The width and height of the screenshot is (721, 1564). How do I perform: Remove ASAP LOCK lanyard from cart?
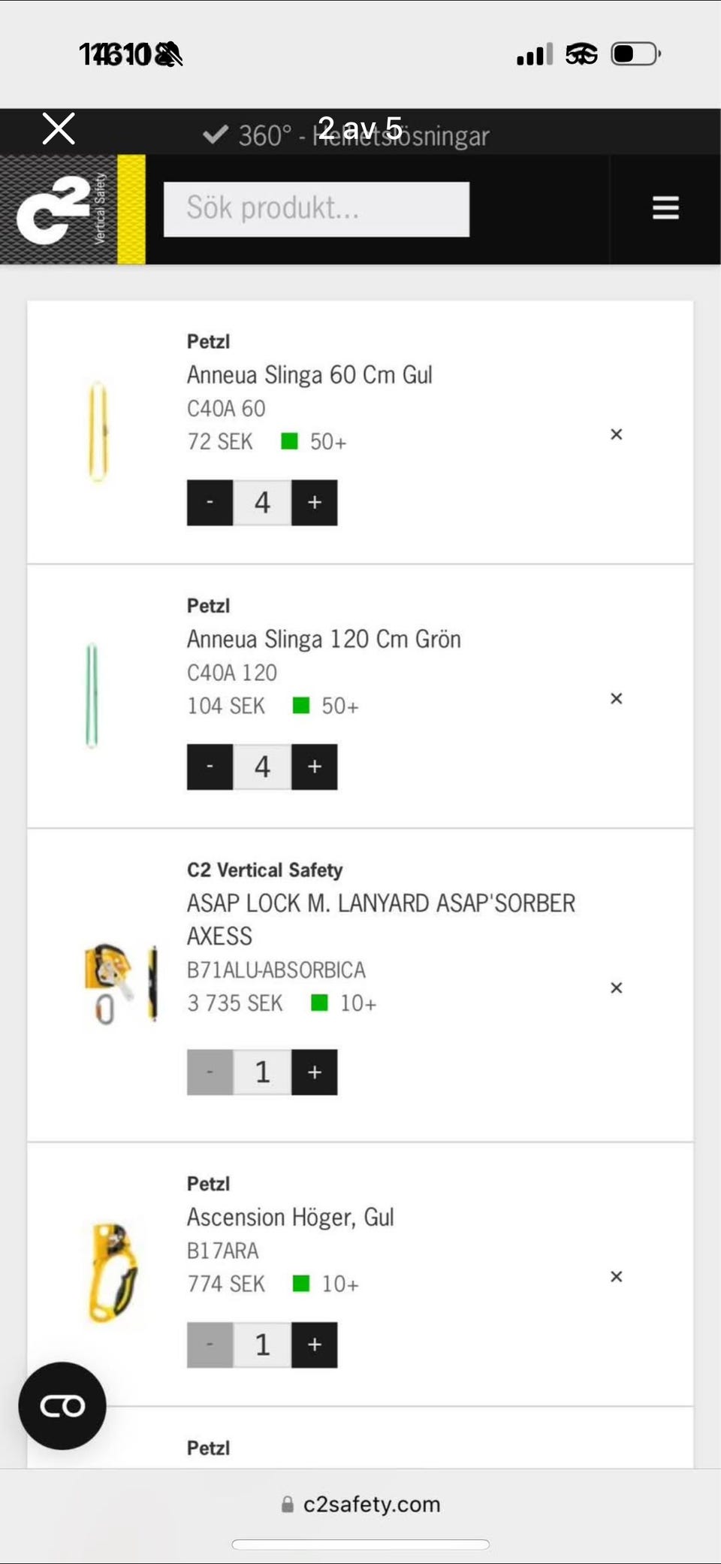616,988
